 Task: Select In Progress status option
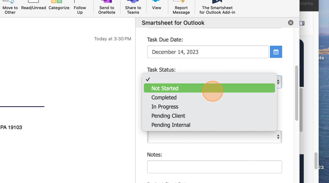[209, 107]
